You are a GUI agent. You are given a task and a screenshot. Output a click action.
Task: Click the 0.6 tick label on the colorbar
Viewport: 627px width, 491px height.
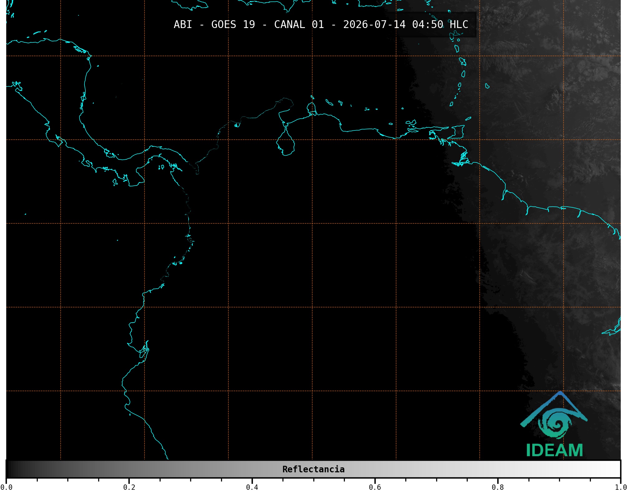coord(375,487)
